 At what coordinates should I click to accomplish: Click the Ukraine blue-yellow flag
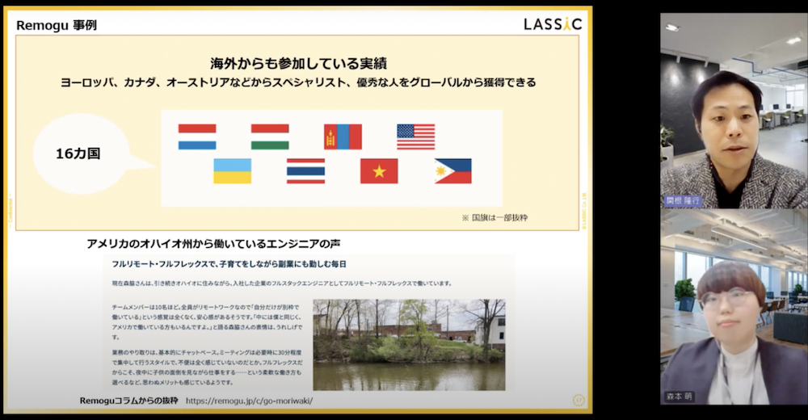(x=233, y=171)
